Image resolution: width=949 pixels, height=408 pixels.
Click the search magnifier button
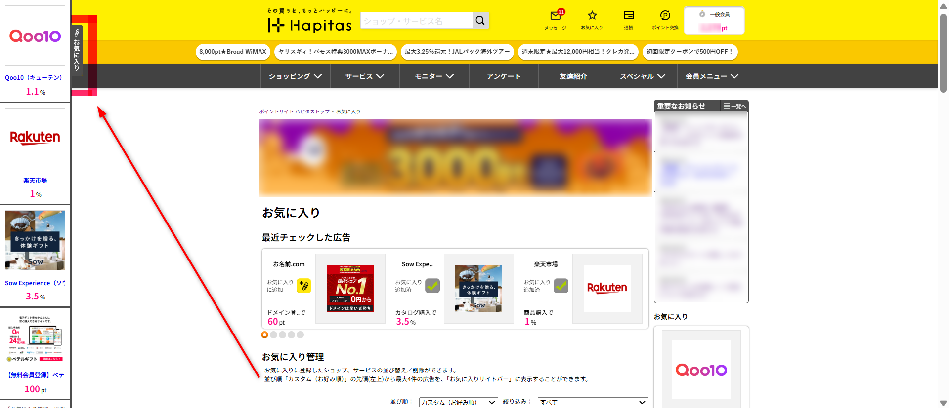tap(480, 20)
